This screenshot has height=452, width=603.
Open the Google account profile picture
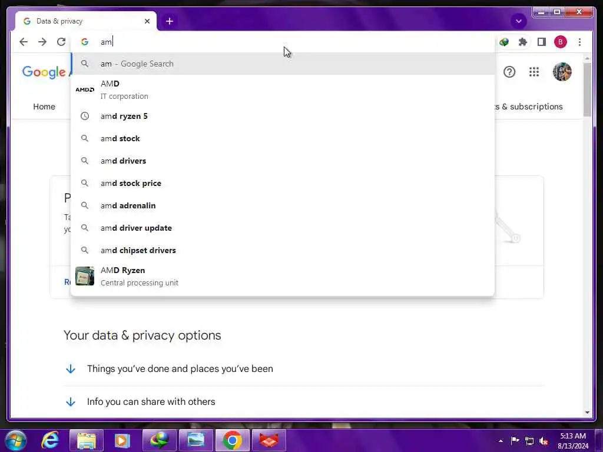pos(562,72)
